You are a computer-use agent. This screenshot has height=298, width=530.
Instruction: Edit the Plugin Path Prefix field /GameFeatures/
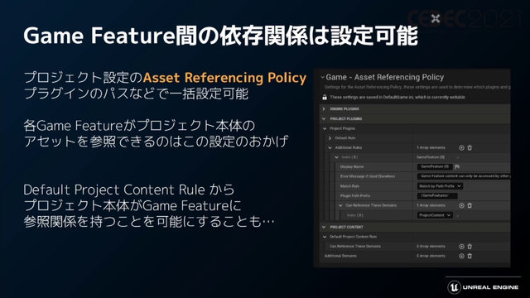437,195
